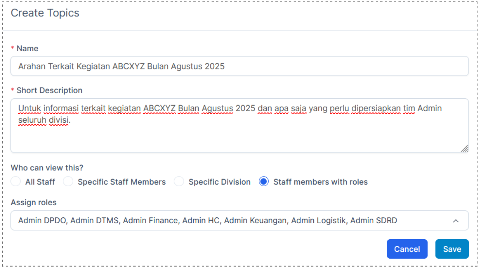
Task: Click the Create Topics heading
Action: click(x=45, y=13)
